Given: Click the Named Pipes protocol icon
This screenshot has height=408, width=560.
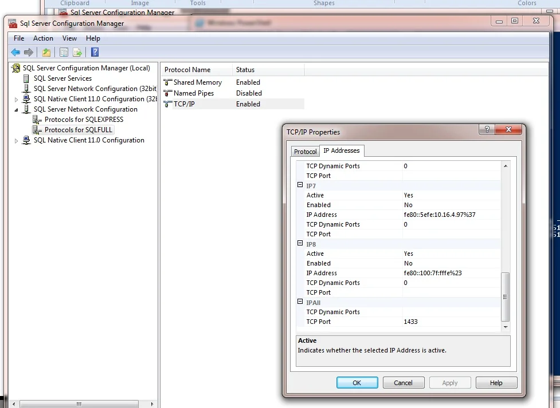Looking at the screenshot, I should coord(168,93).
